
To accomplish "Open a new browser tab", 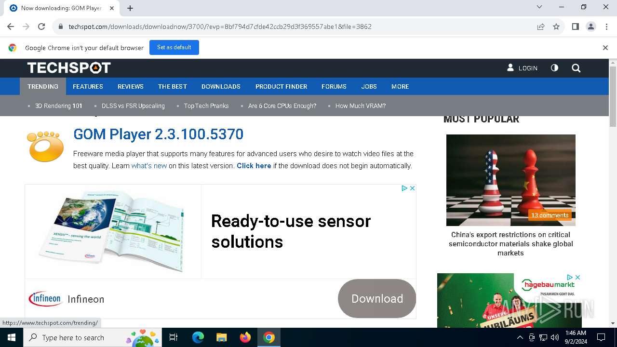I will point(130,8).
